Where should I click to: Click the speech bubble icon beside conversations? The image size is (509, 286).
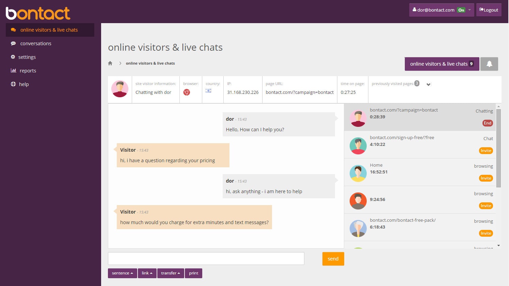coord(13,44)
